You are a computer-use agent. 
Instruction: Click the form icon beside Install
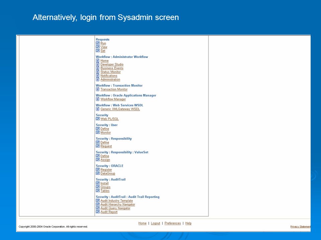click(98, 183)
